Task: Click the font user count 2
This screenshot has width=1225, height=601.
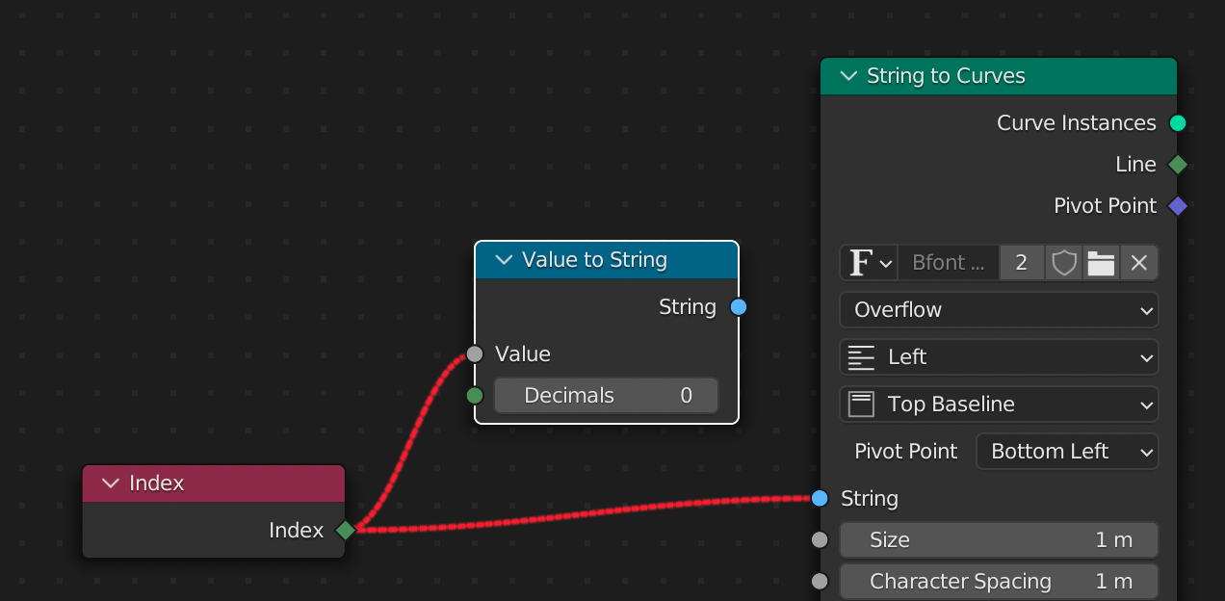Action: (x=1022, y=263)
